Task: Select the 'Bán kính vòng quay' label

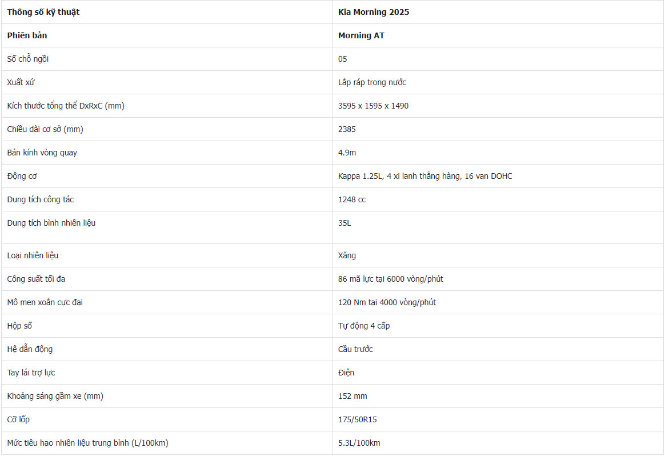Action: pyautogui.click(x=42, y=153)
